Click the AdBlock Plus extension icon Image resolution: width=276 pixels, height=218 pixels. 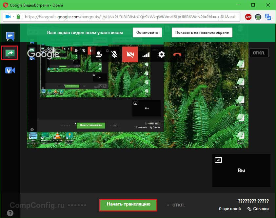[248, 17]
